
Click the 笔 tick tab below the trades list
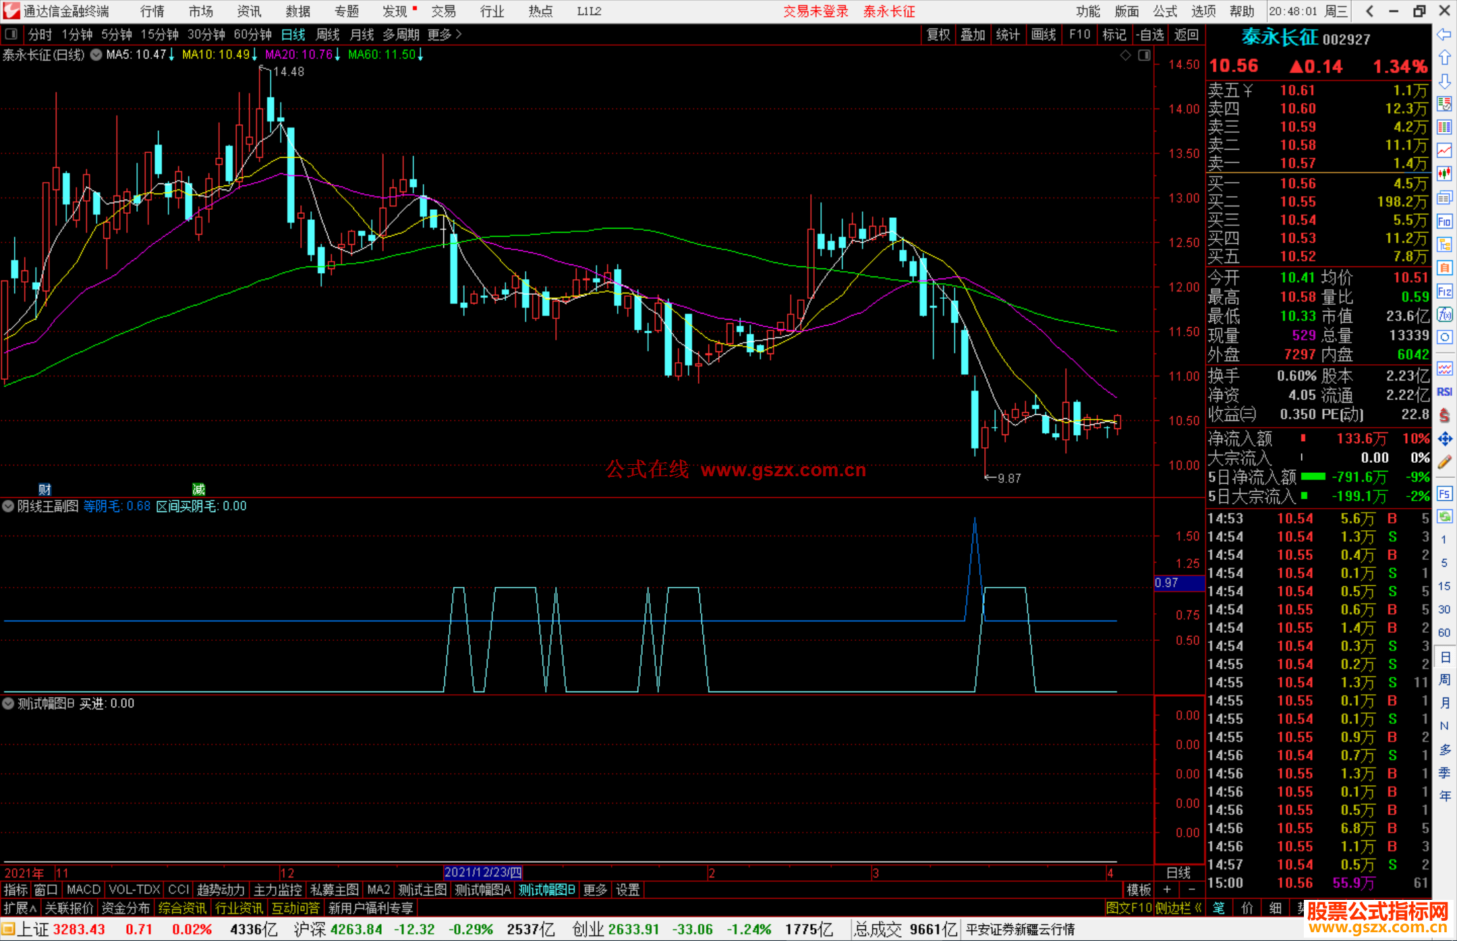pos(1219,908)
